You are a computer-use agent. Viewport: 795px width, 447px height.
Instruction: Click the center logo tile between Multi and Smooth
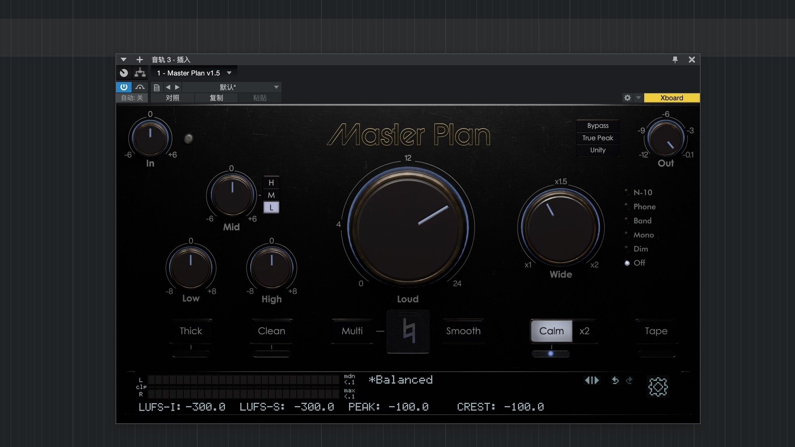[408, 332]
